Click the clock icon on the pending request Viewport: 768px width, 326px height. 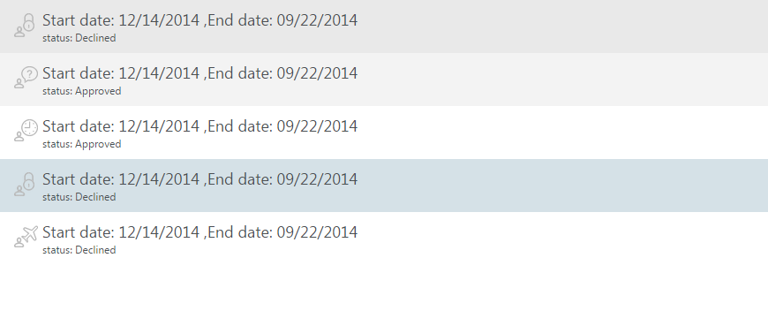(30, 127)
